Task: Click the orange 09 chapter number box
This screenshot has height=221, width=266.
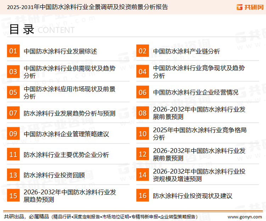Action: 13,134
